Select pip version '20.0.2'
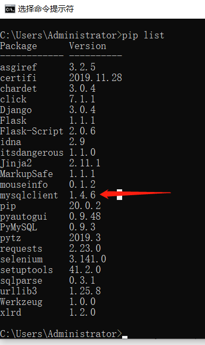 pos(85,206)
